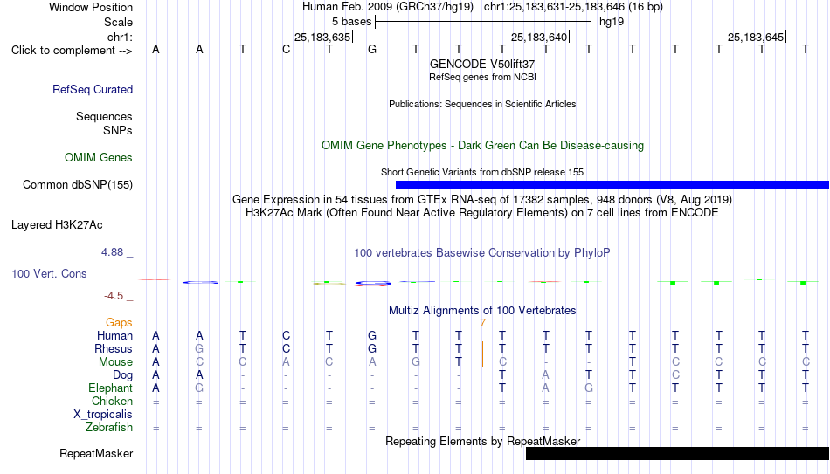Image resolution: width=830 pixels, height=474 pixels.
Task: Click the C base in reference sequence row
Action: tap(286, 49)
